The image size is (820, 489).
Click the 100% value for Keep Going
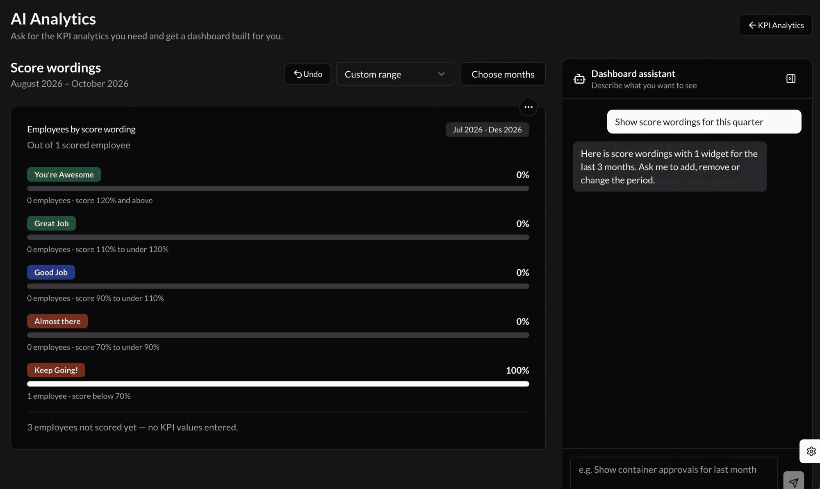[x=517, y=370]
